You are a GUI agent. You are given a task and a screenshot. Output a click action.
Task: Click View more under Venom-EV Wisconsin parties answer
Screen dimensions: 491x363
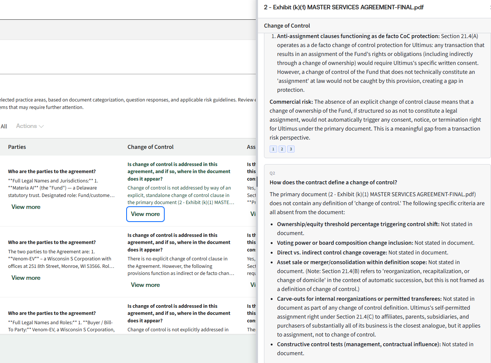click(x=26, y=278)
